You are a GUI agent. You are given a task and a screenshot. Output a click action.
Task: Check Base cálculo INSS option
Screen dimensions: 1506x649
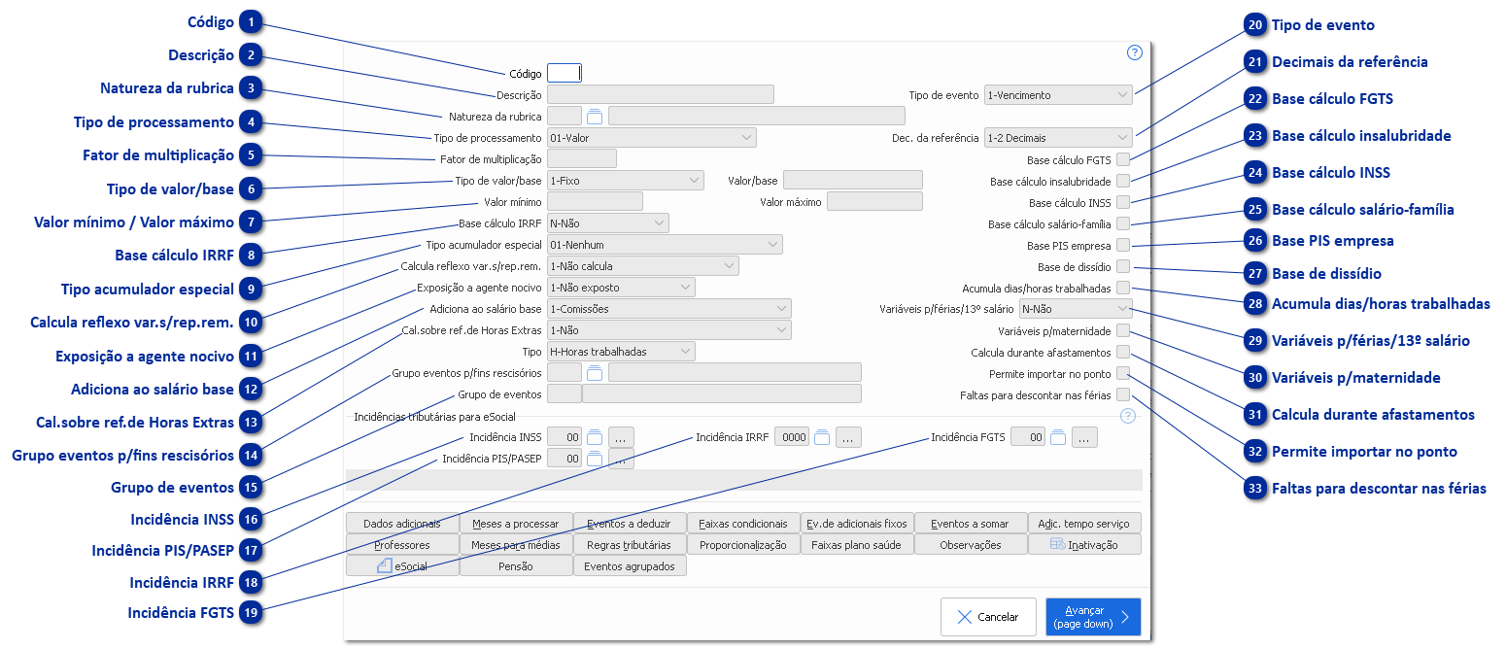point(1123,202)
